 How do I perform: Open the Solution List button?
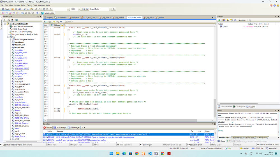click(47, 13)
